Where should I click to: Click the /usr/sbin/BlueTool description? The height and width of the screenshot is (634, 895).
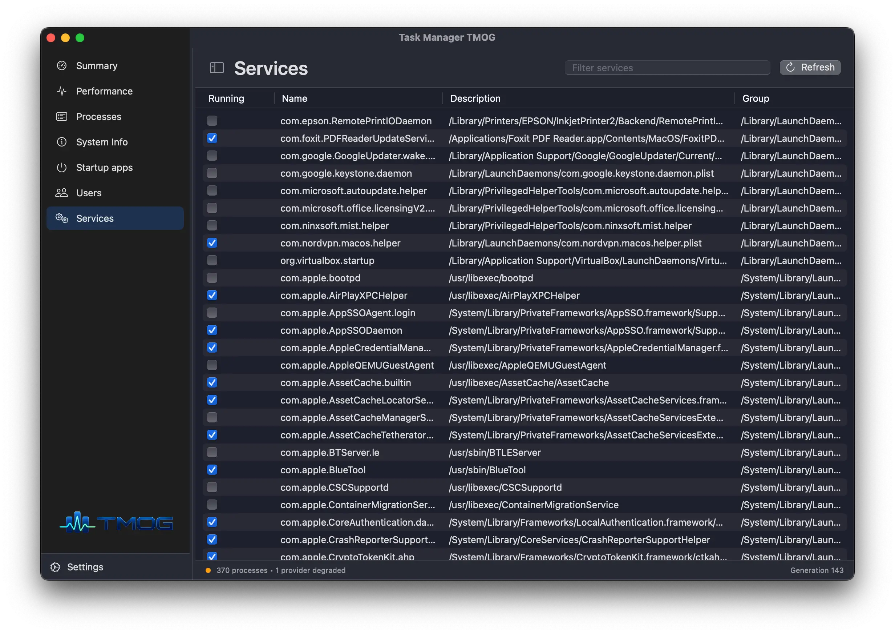point(487,470)
